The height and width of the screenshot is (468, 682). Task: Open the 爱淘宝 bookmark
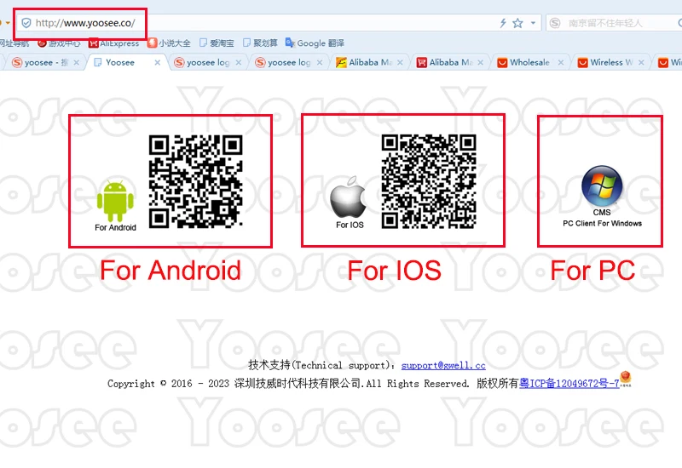(217, 43)
